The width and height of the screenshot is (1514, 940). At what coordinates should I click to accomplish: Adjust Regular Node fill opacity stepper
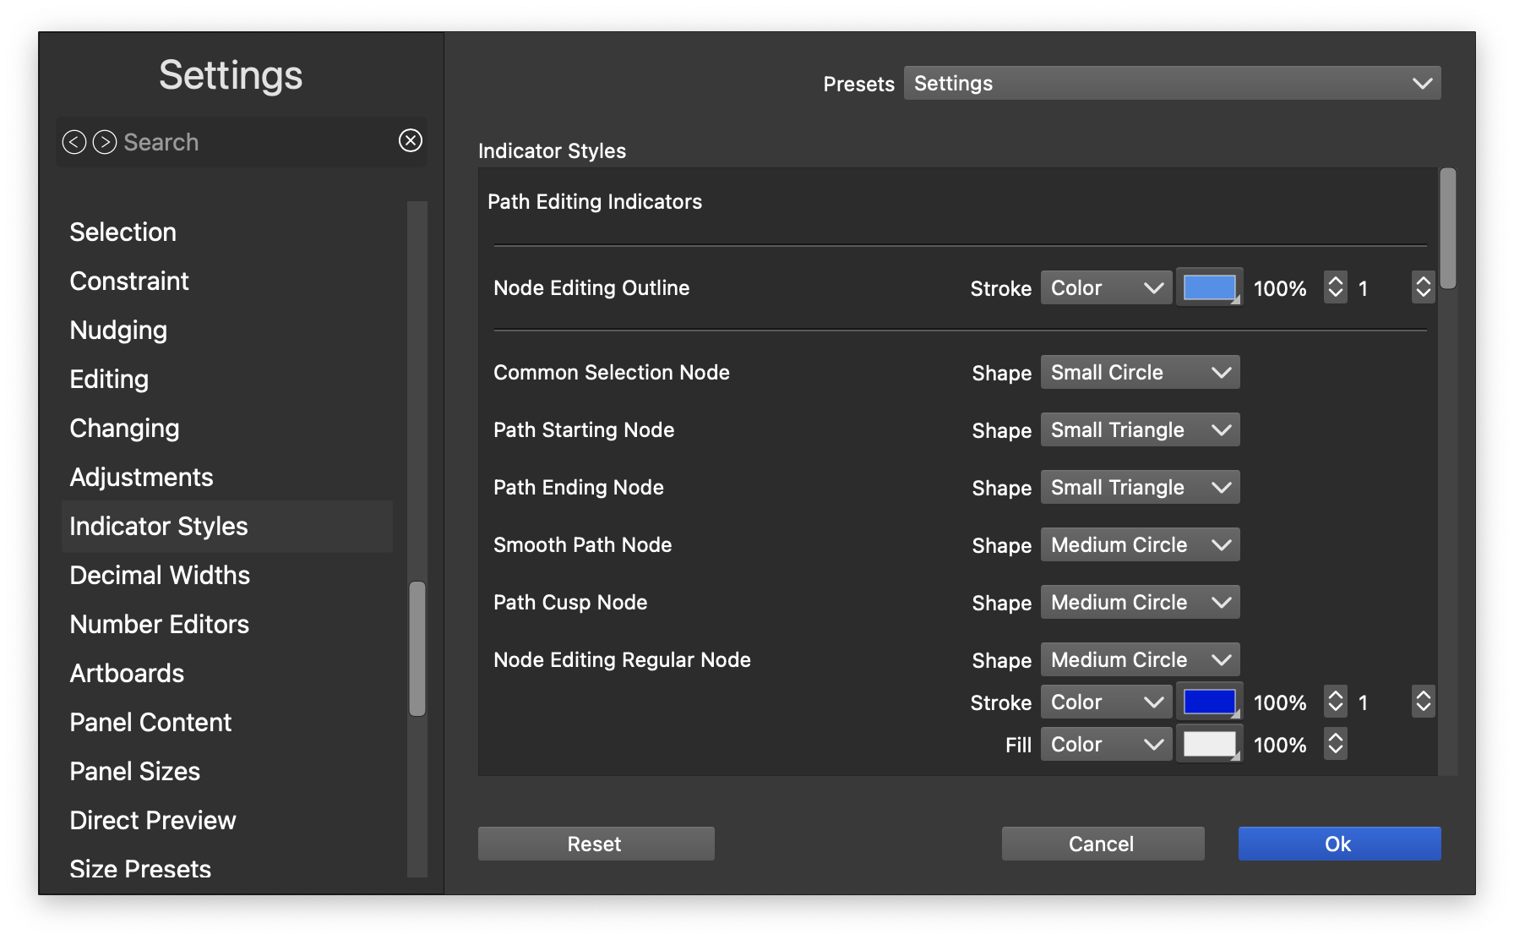pos(1335,745)
